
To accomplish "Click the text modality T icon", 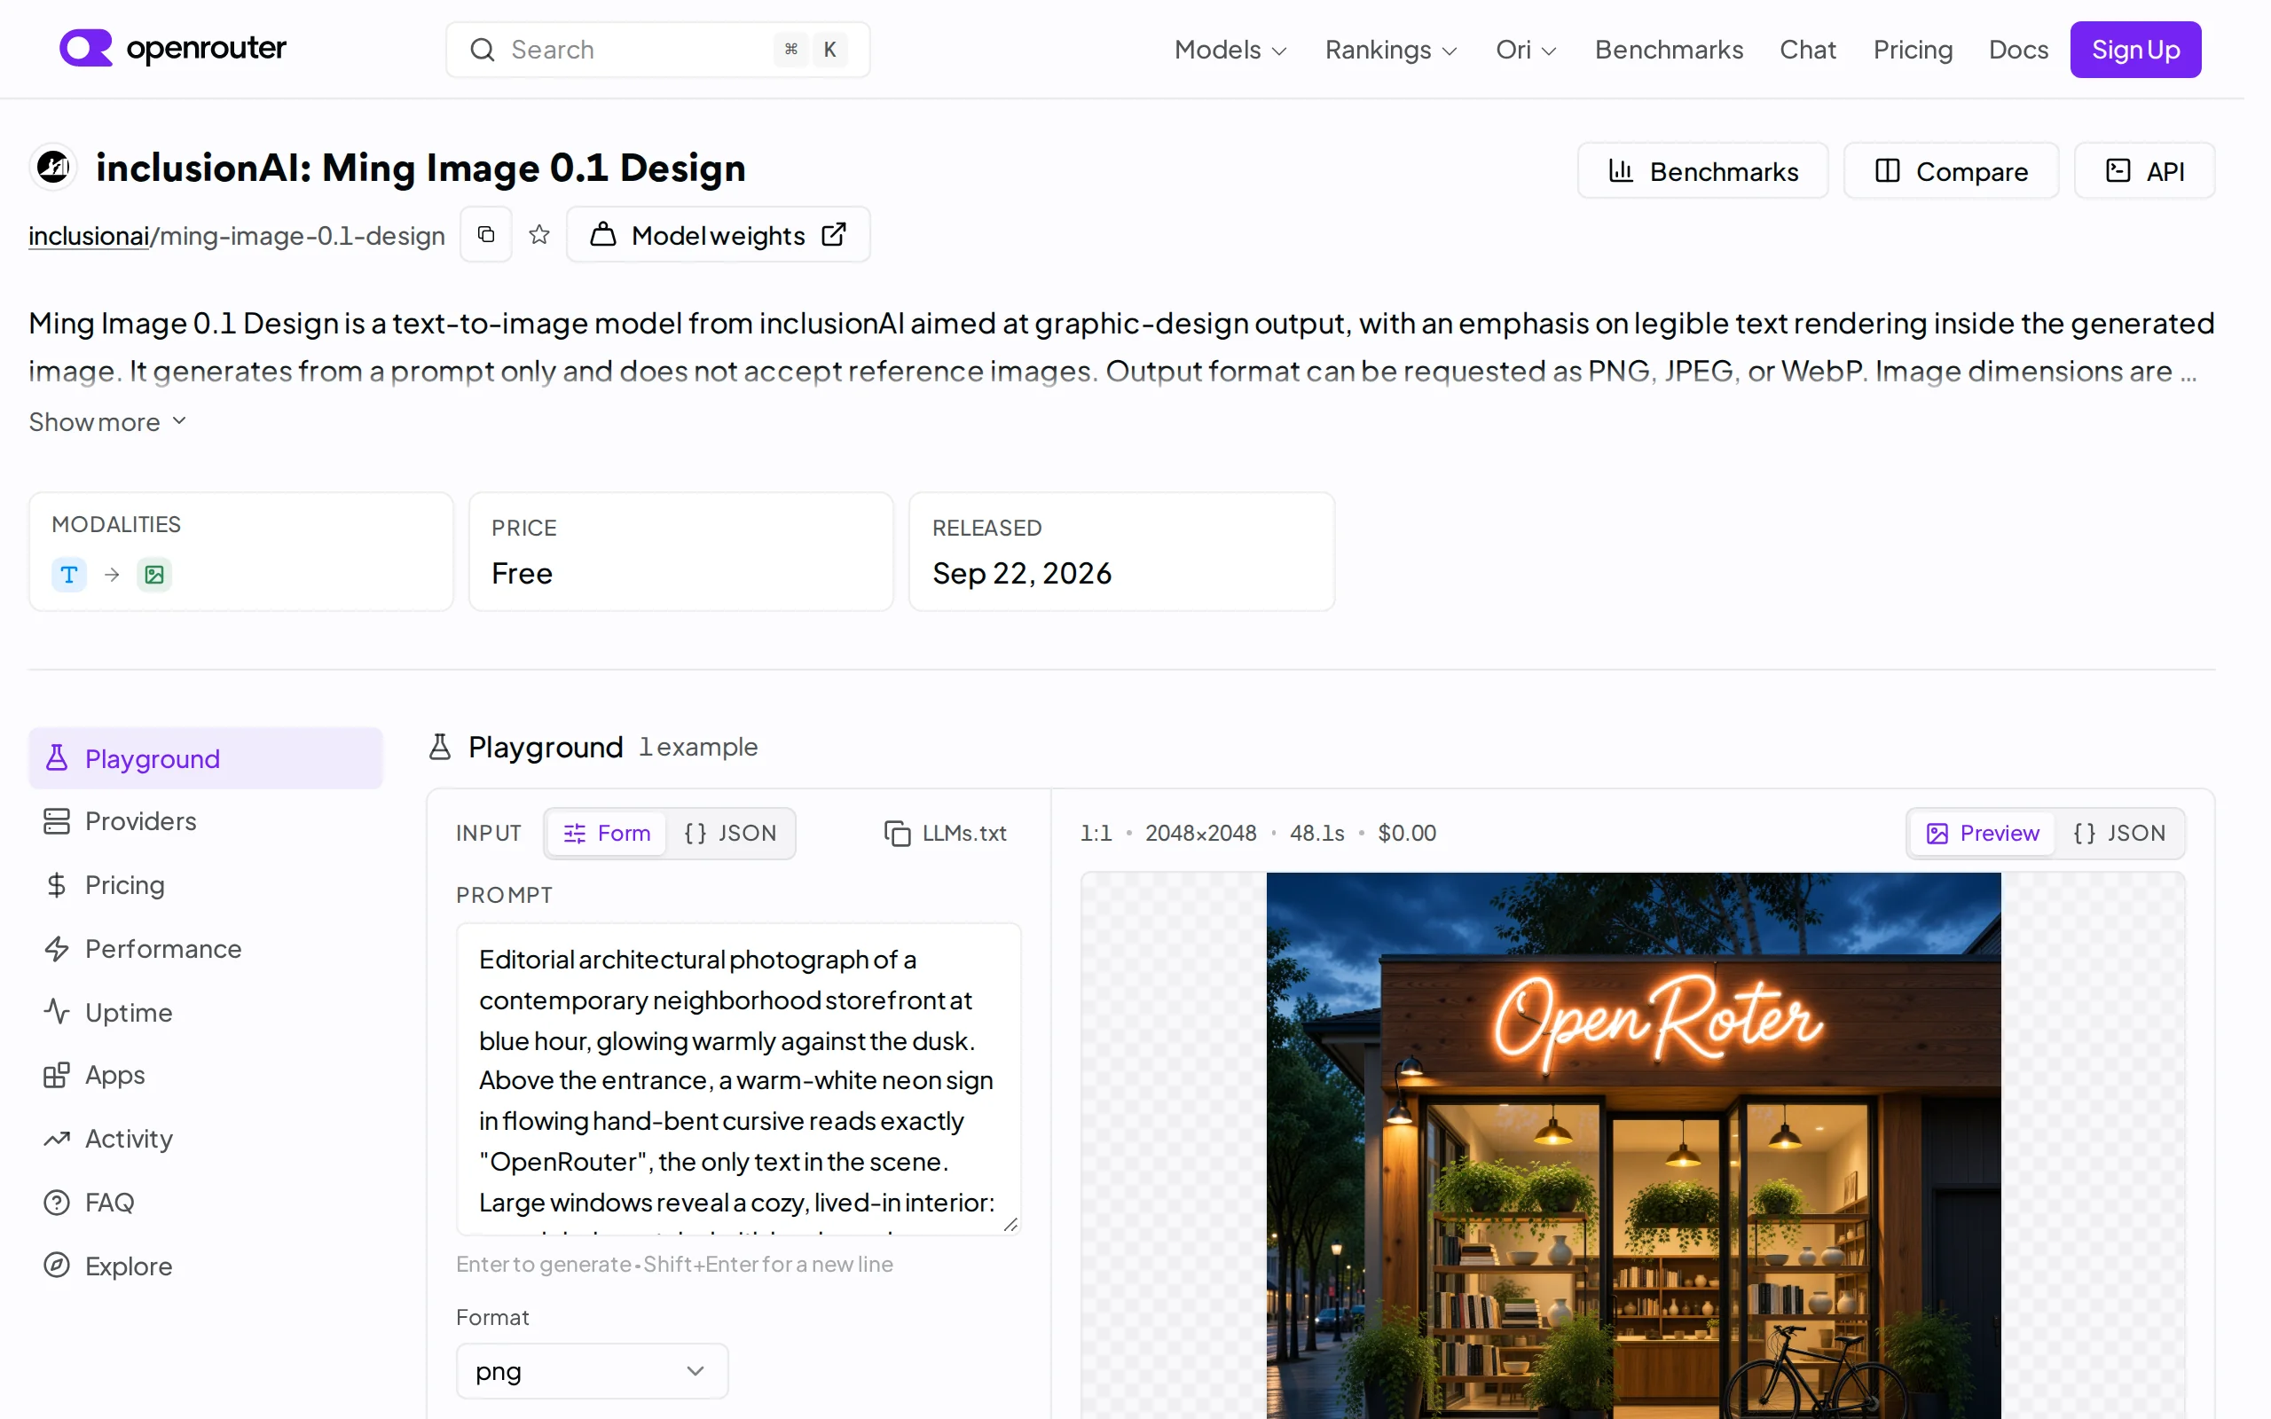I will 69,575.
